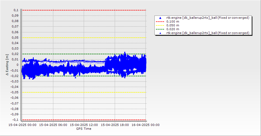Click the '0,09' y-axis tick label
The image size is (261, 136).
point(15,16)
